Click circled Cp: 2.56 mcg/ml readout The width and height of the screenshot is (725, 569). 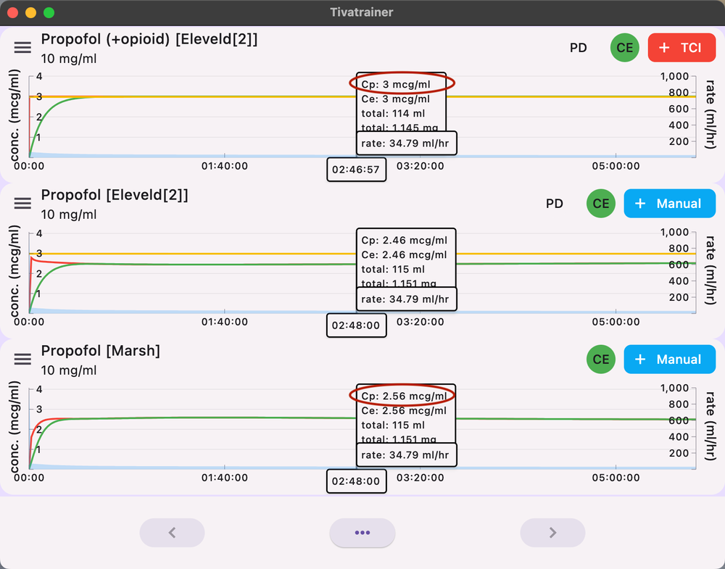point(402,396)
